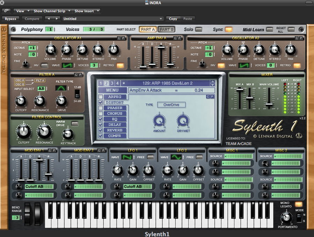
Task: Select the Delay effect tab
Action: [x=115, y=125]
